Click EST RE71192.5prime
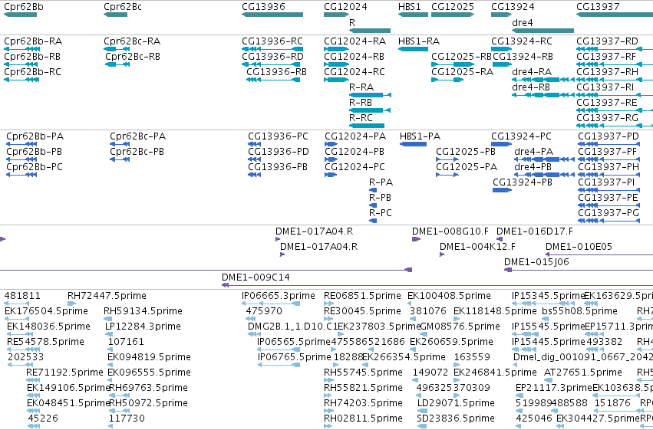 64,373
